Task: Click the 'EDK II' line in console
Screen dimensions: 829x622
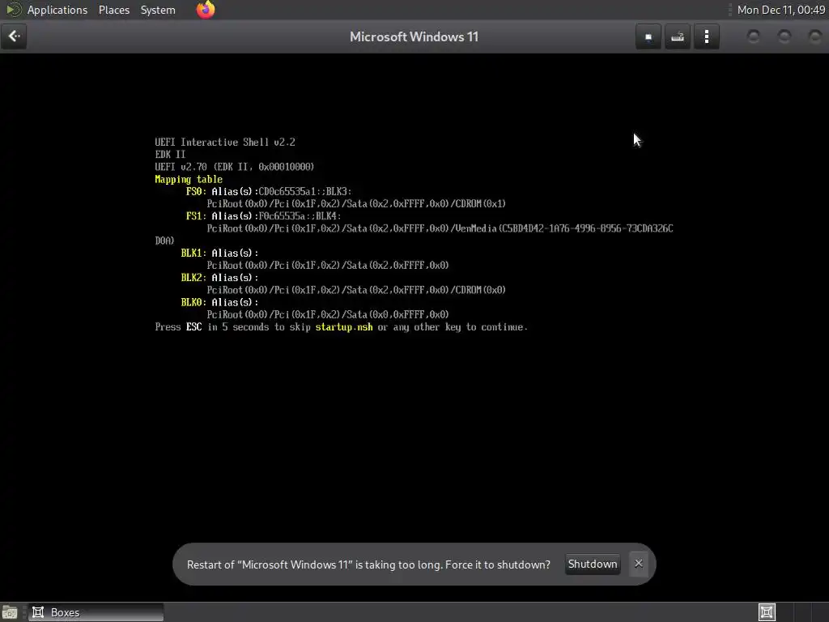Action: (x=170, y=155)
